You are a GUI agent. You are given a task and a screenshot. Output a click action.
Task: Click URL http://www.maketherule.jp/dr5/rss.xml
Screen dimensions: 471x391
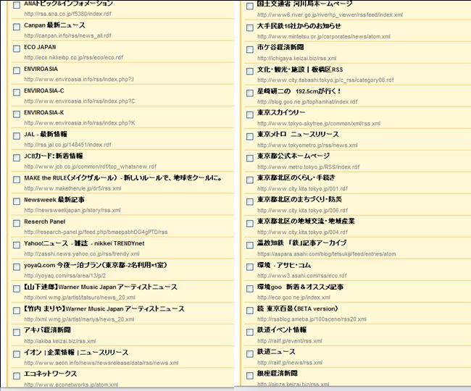(x=72, y=188)
